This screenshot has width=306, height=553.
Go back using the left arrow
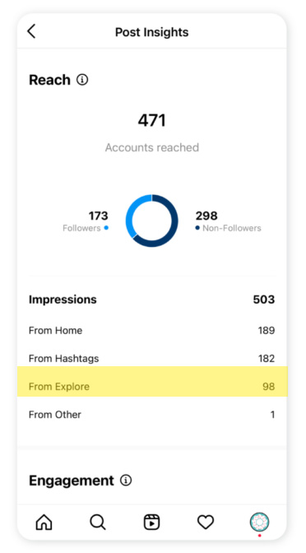(x=31, y=31)
